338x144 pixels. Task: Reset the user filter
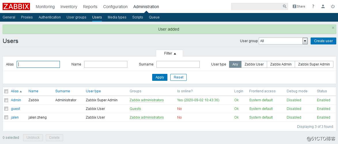pos(178,77)
